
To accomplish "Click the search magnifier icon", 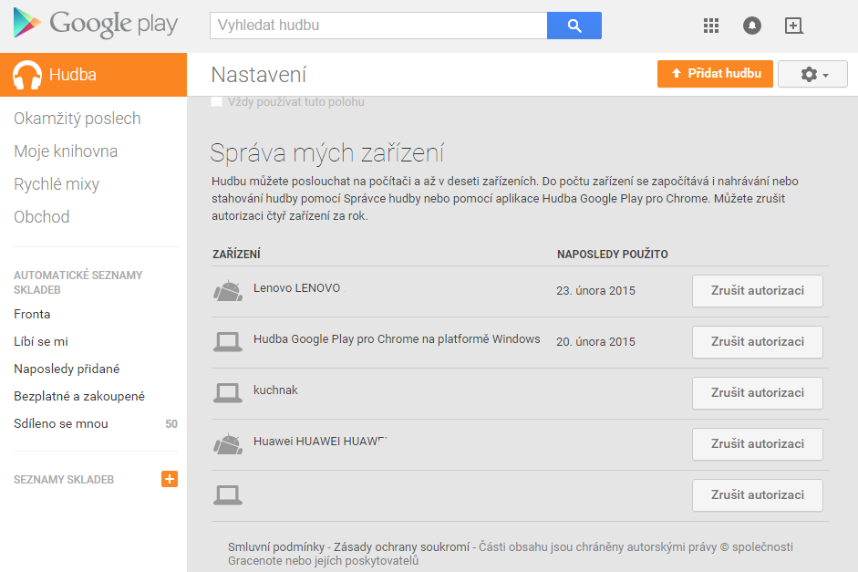I will [x=574, y=25].
